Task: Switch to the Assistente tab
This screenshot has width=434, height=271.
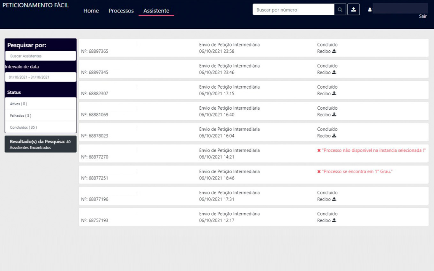Action: pyautogui.click(x=156, y=11)
